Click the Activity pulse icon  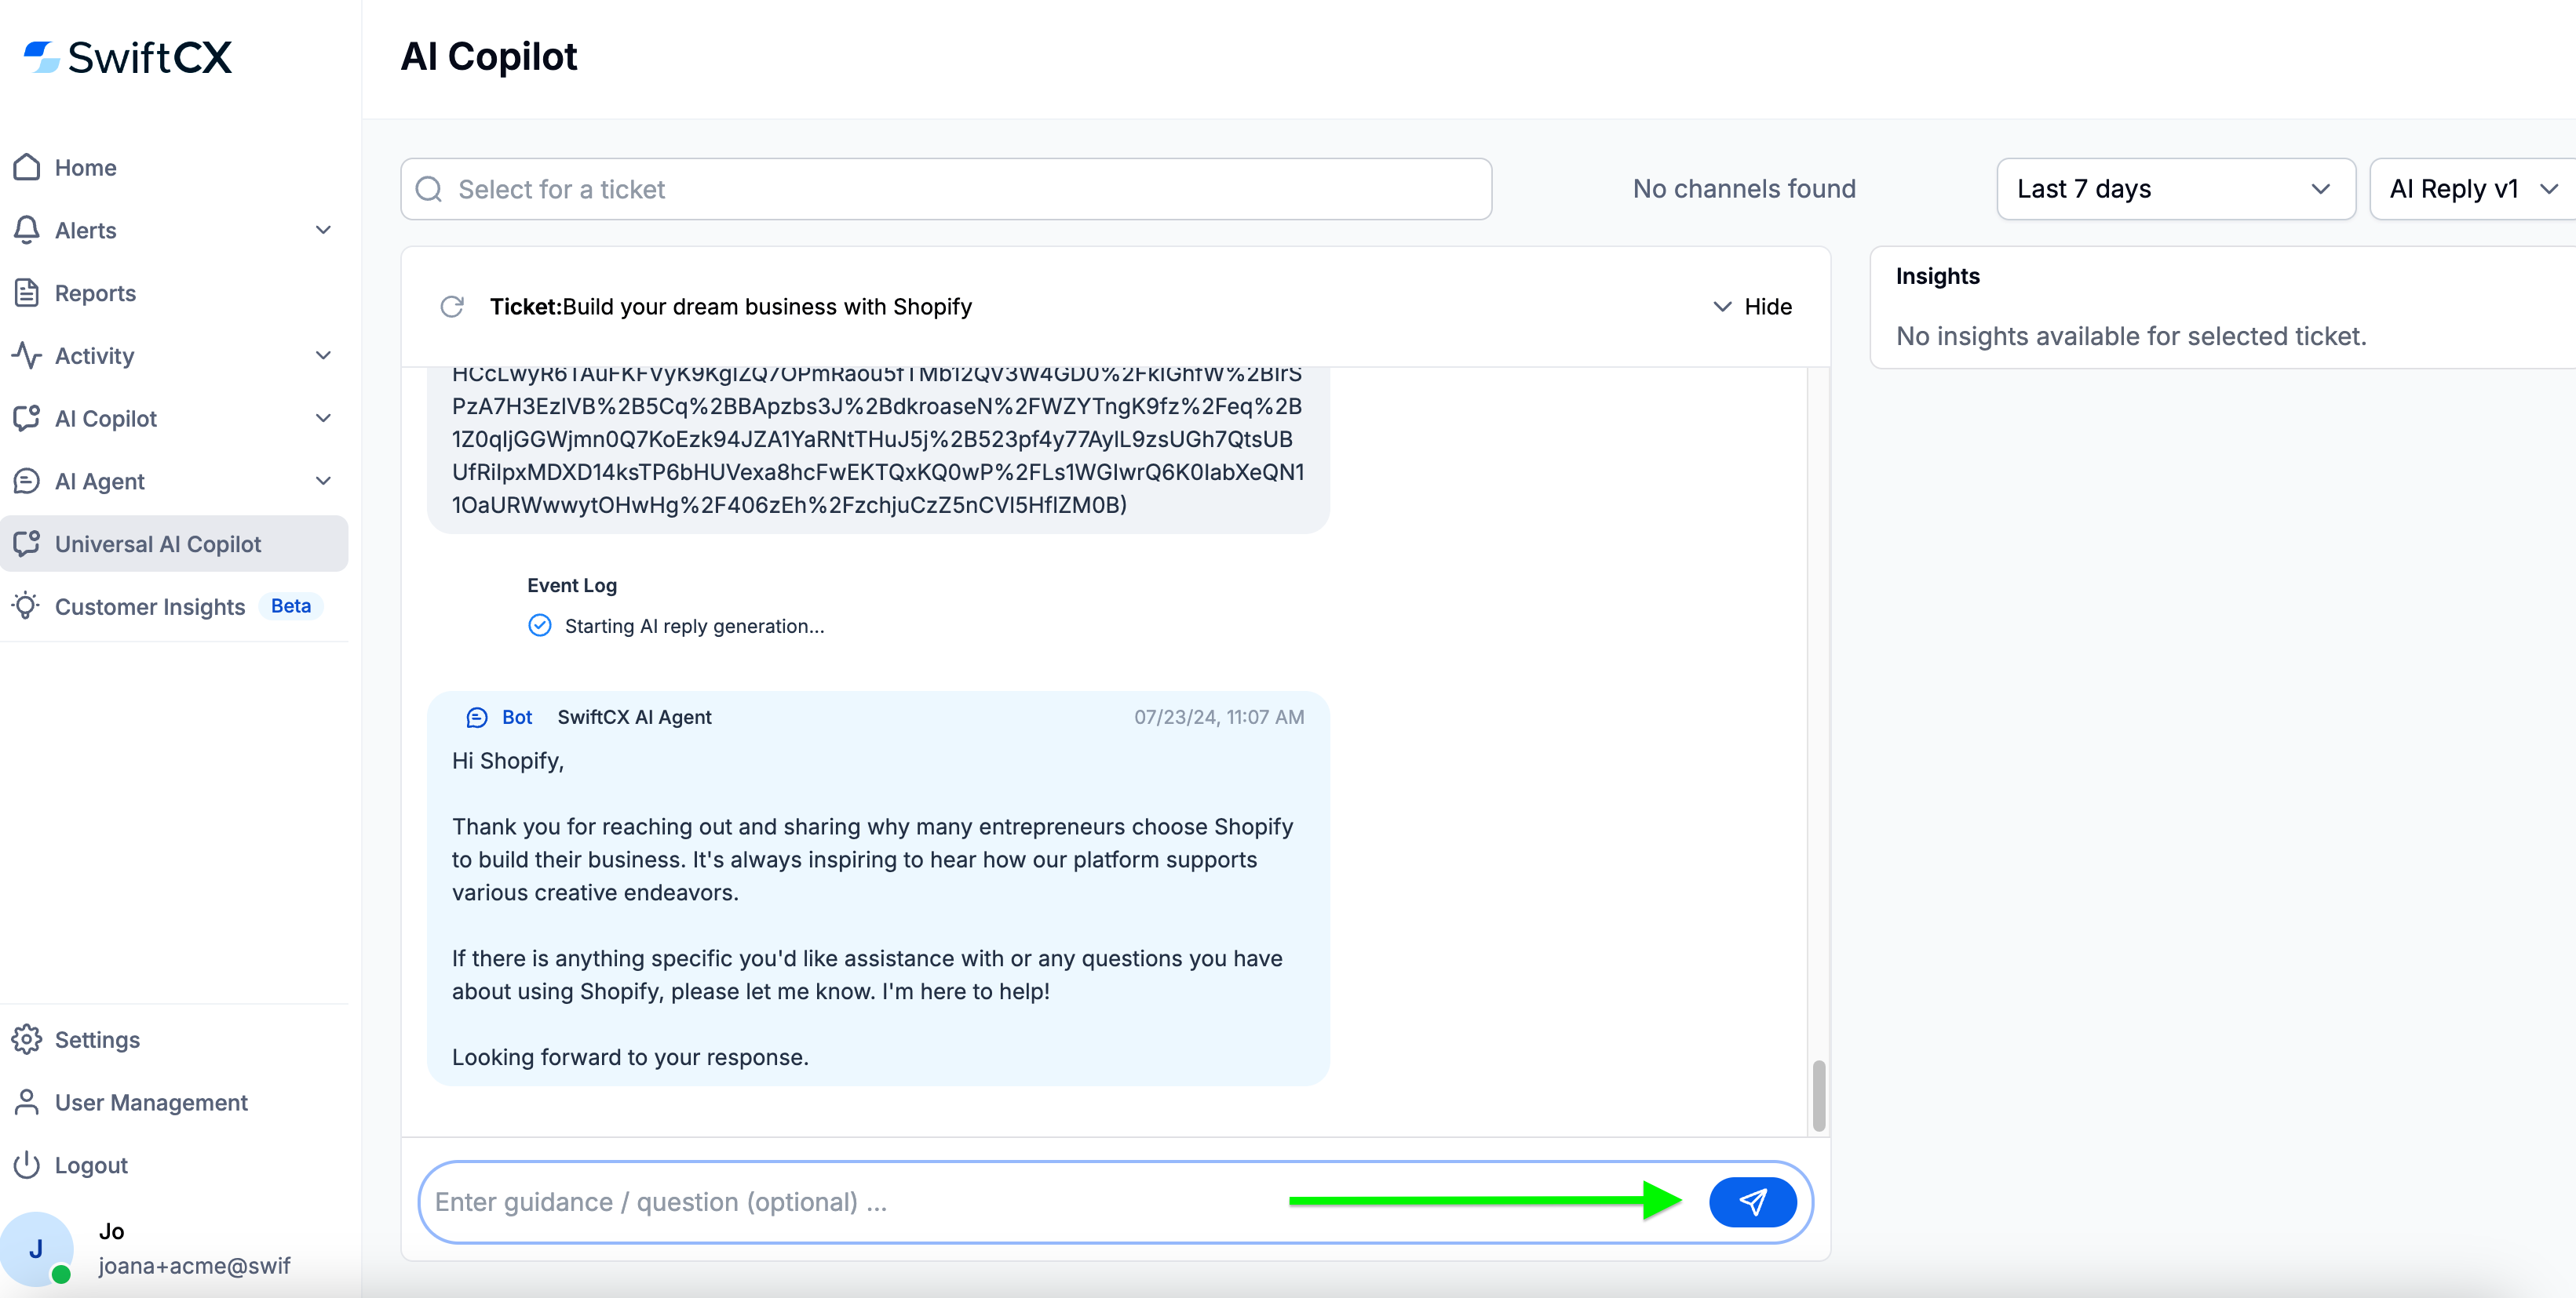click(26, 354)
